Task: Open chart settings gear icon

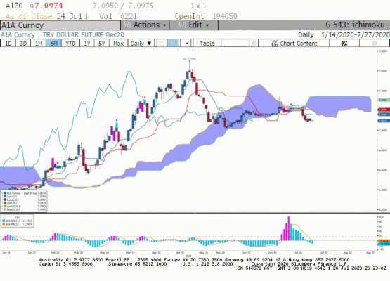Action: pyautogui.click(x=375, y=44)
